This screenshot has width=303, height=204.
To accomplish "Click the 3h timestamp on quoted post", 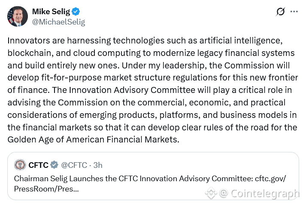I will click(x=97, y=165).
